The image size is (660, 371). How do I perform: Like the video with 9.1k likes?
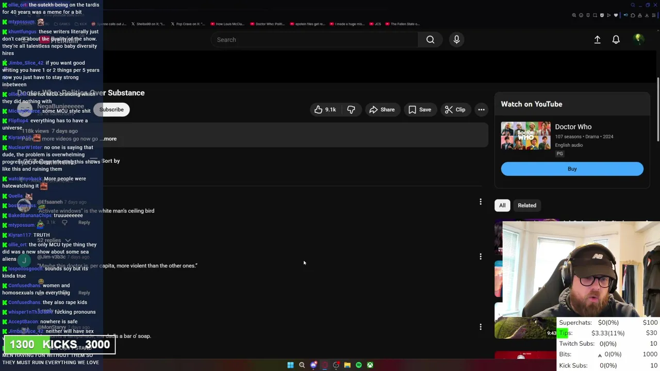point(325,109)
